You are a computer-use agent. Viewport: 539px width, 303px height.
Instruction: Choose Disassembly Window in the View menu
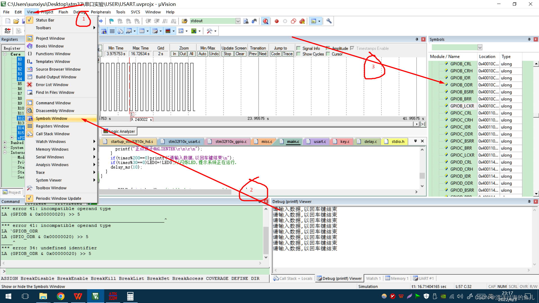point(61,111)
